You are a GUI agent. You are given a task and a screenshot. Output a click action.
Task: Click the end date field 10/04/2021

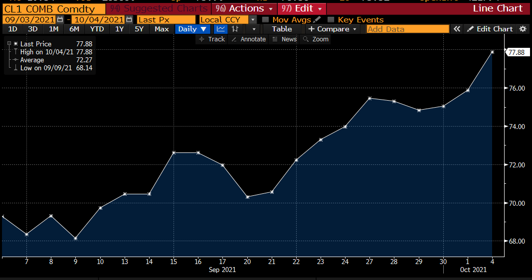(99, 19)
